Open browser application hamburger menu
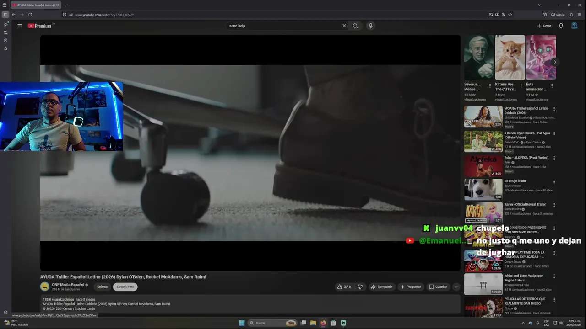Screen dimensions: 586x329 (x=580, y=15)
